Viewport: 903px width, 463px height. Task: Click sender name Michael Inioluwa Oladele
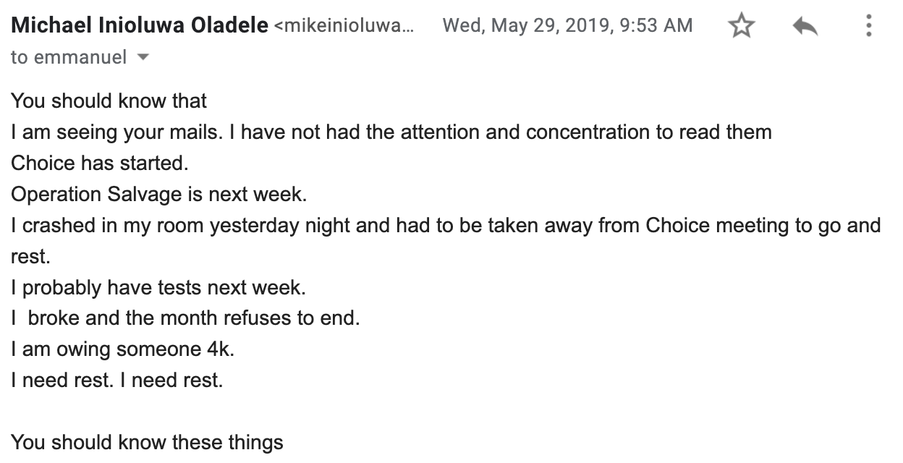[140, 26]
